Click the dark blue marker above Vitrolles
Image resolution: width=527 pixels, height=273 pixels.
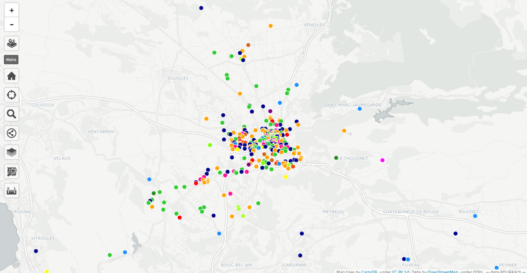[x=36, y=251]
